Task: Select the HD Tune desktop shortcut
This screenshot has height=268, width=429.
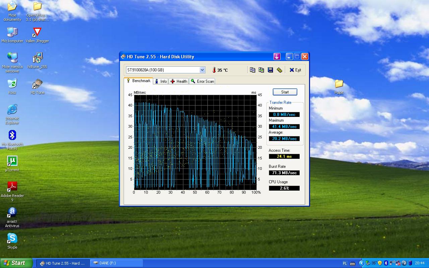Action: pyautogui.click(x=37, y=86)
